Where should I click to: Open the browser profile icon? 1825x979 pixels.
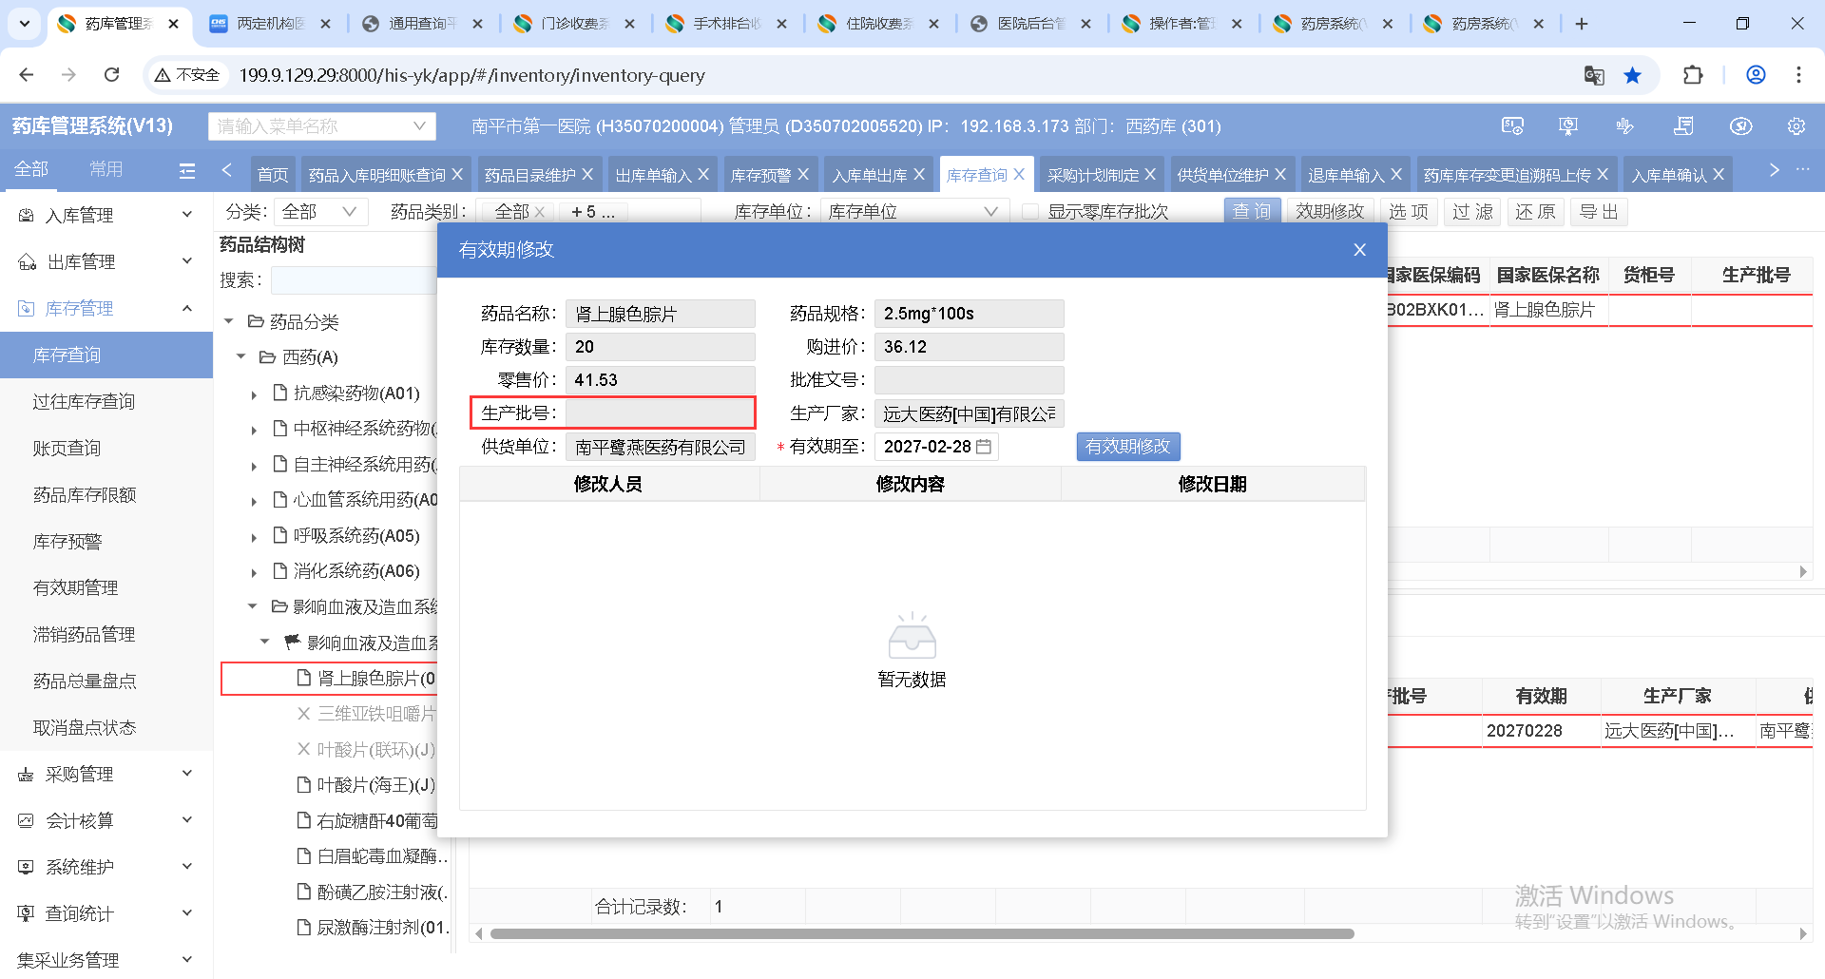pyautogui.click(x=1756, y=75)
